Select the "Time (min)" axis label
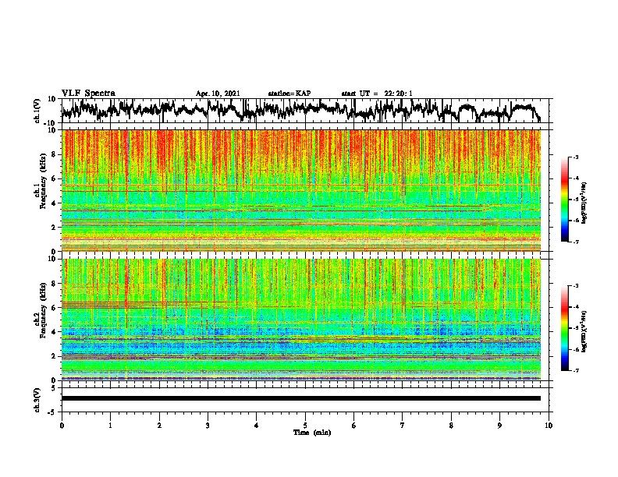 [312, 433]
